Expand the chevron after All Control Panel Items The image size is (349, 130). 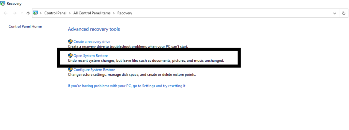coord(114,13)
